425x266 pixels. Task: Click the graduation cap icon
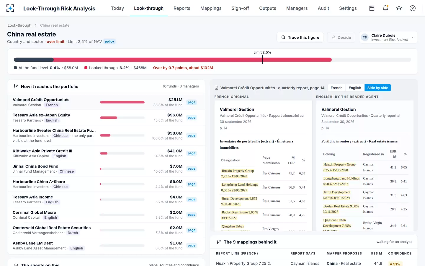coord(399,8)
